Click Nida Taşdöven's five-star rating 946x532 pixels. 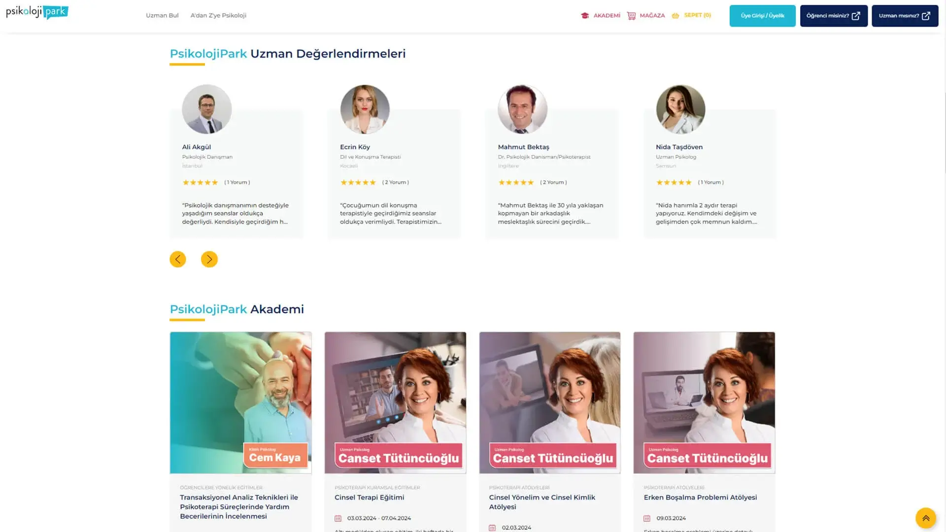674,182
